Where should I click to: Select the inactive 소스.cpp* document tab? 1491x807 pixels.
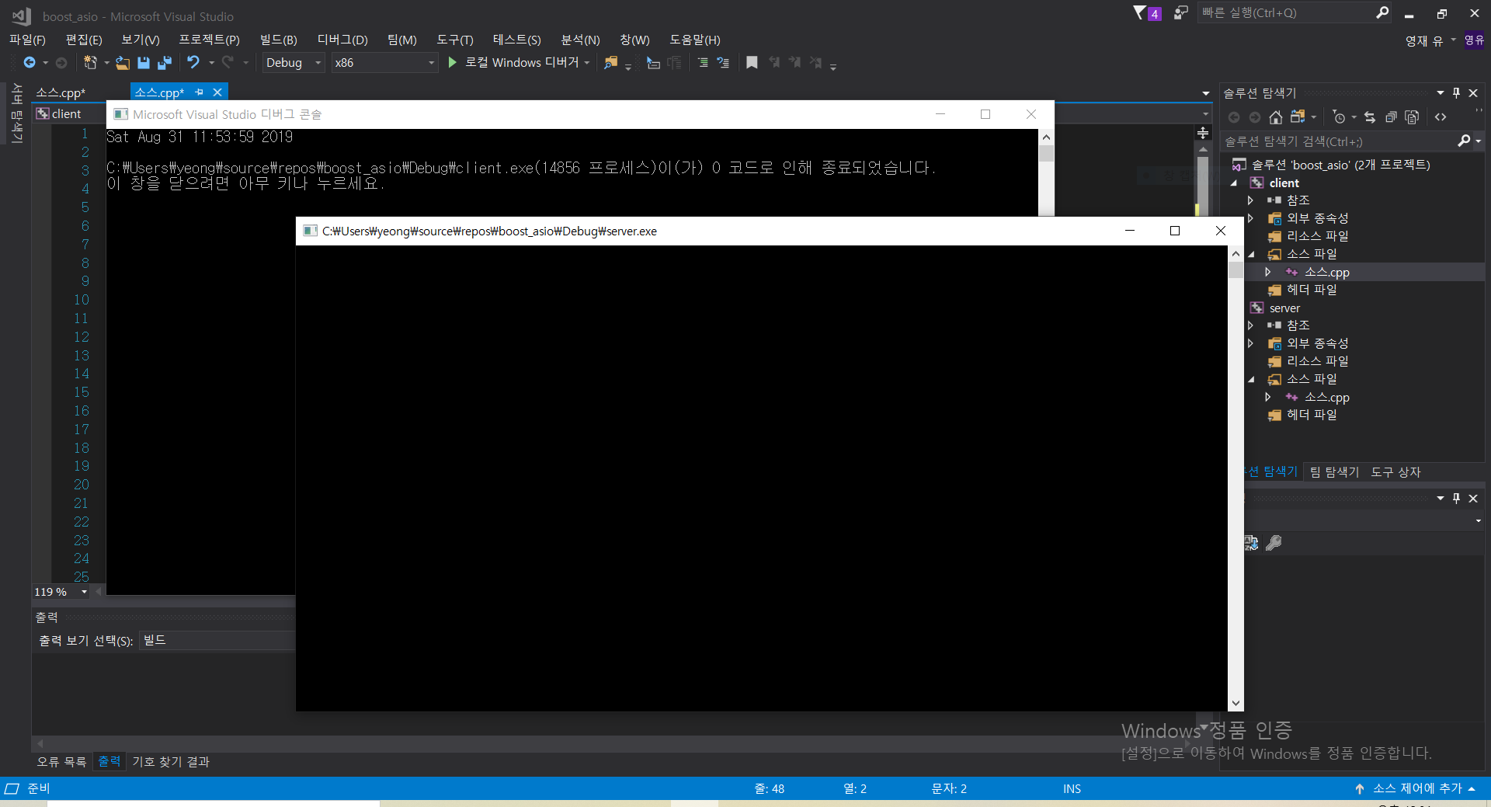click(x=61, y=93)
